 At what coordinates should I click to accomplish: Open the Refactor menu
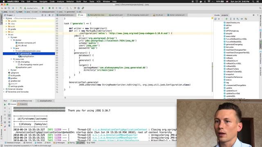point(70,2)
